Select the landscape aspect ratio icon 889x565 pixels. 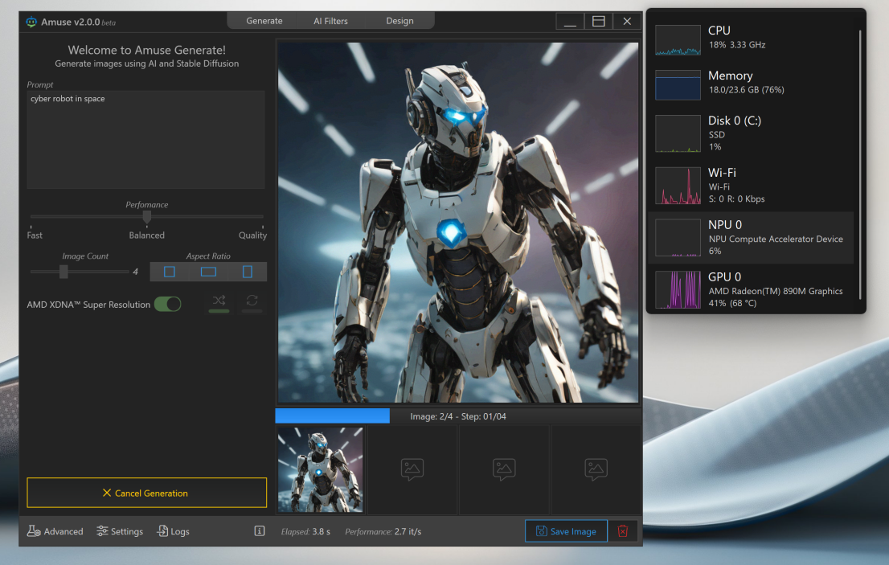click(x=208, y=272)
